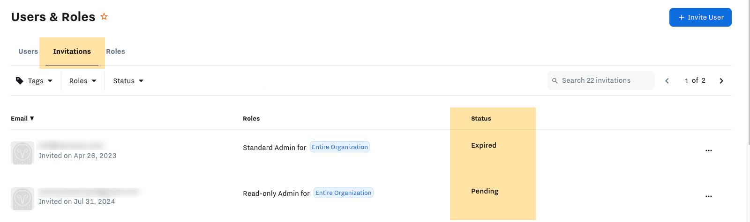Click the avatar of the Jul 31, 2024 invitation
750x222 pixels.
[22, 199]
